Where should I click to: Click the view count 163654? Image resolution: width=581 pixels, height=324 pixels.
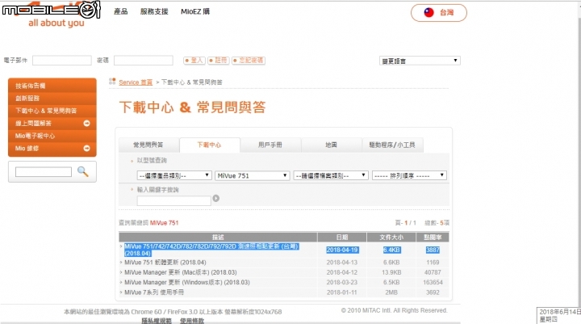tap(433, 283)
